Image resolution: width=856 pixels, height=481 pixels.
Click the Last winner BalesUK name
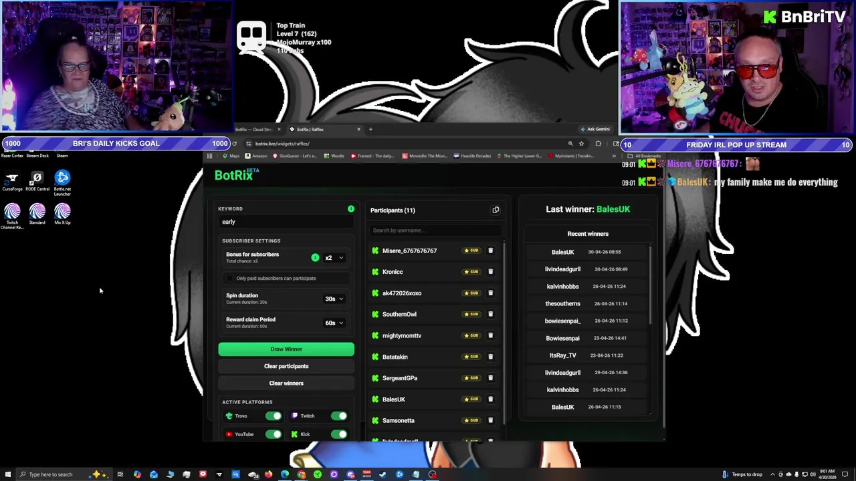[613, 209]
